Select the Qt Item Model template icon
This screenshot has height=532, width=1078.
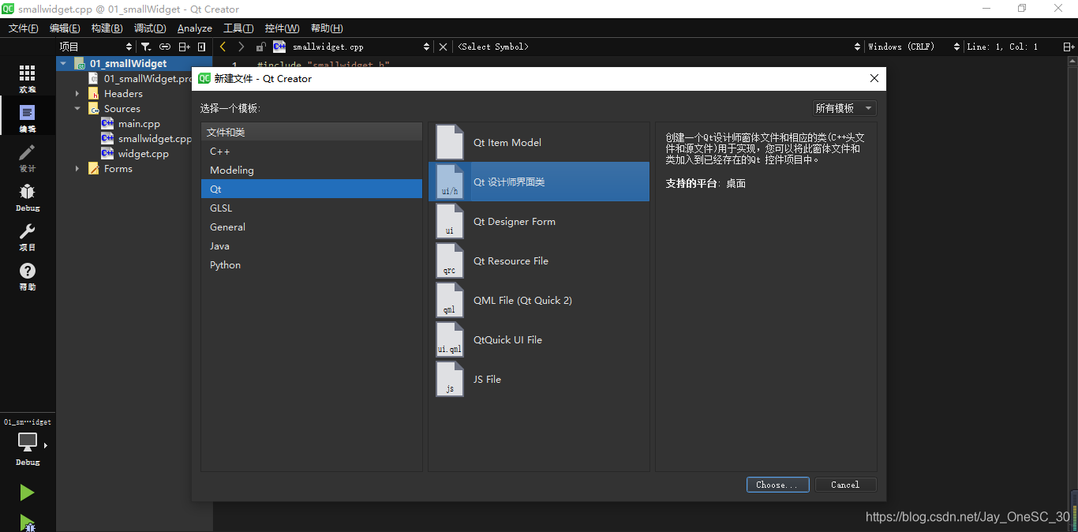tap(450, 142)
